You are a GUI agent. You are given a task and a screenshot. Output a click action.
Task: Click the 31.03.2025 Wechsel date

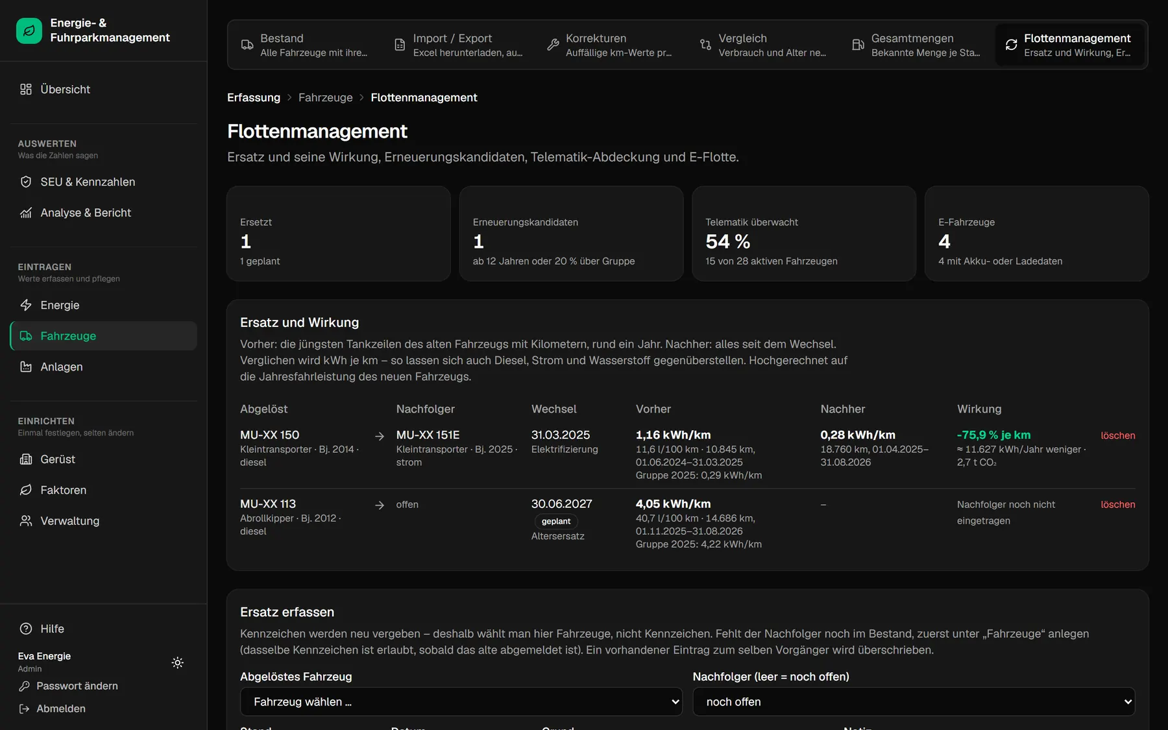(x=561, y=435)
